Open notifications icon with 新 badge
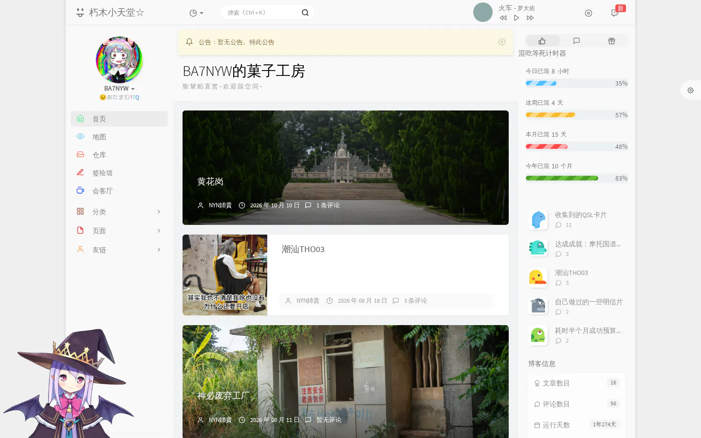 pyautogui.click(x=615, y=13)
